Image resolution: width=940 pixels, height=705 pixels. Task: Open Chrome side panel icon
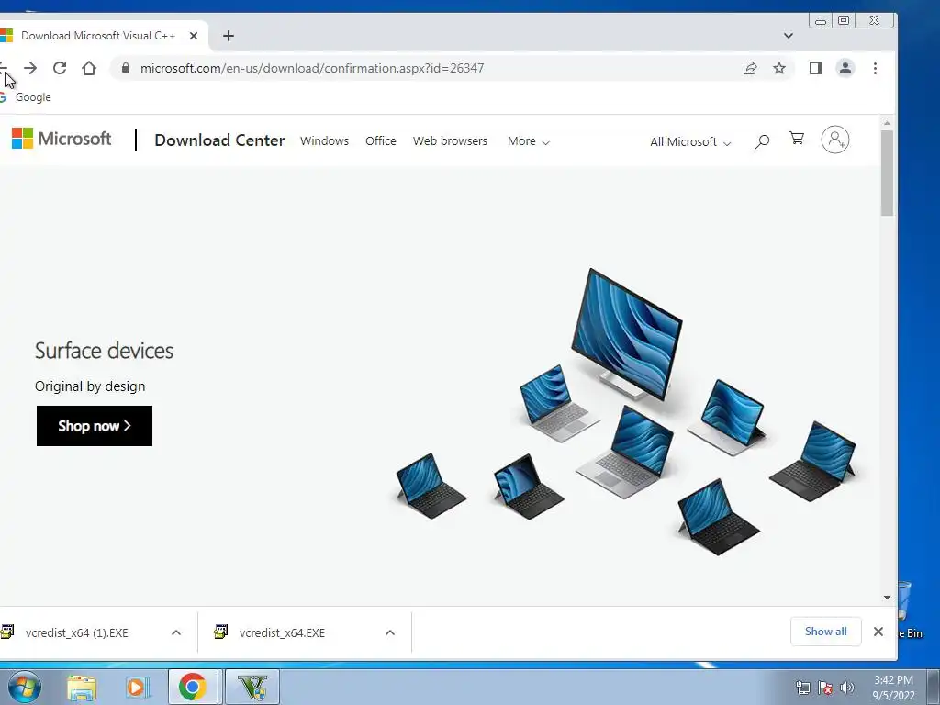pos(815,68)
